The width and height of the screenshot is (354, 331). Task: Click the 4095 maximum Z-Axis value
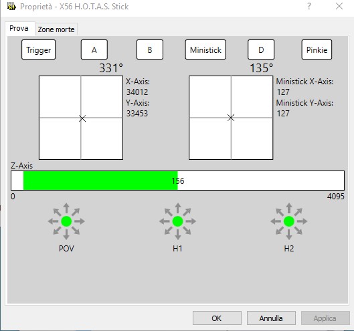point(336,197)
